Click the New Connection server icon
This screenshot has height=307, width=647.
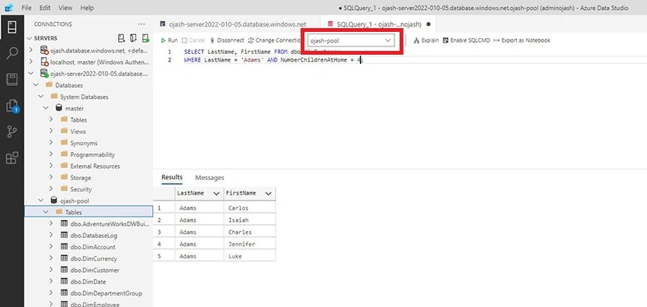pos(121,38)
